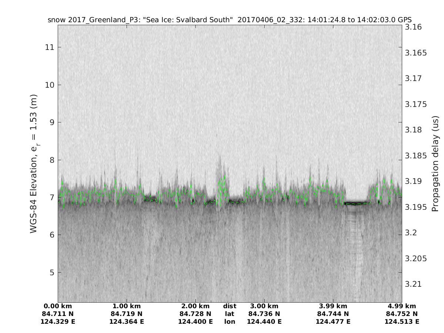Click the plot title text at top
This screenshot has width=444, height=333.
[x=229, y=20]
